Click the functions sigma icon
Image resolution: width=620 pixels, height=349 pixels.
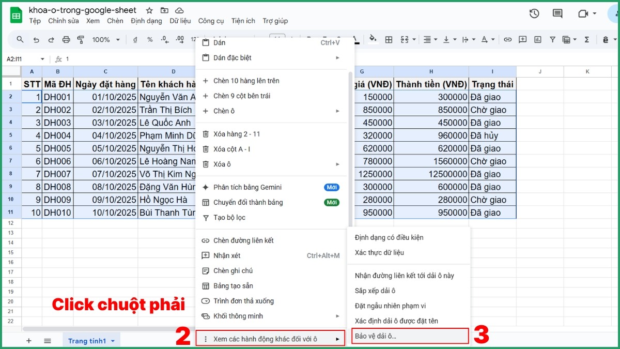tap(587, 40)
